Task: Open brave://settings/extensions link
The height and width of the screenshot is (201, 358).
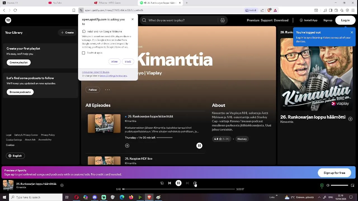Action: coord(114,76)
